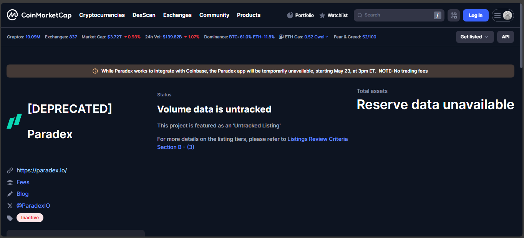Click the Watchlist star icon

tap(322, 15)
